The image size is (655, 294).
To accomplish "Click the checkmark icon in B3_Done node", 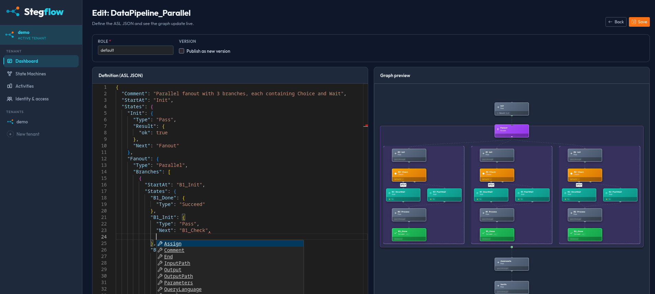I will click(x=396, y=233).
